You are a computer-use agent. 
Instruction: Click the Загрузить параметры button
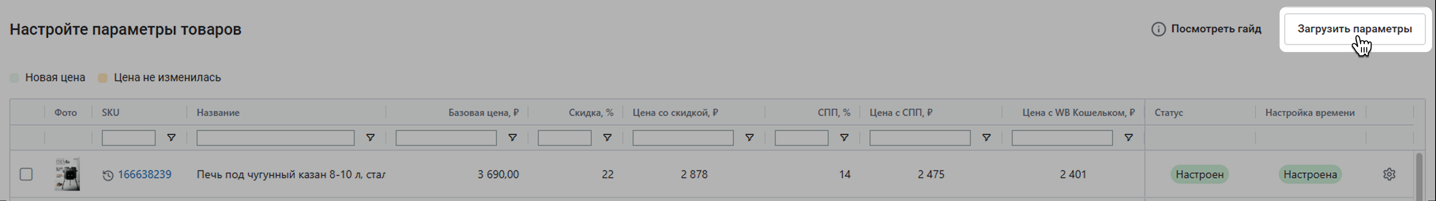coord(1355,29)
